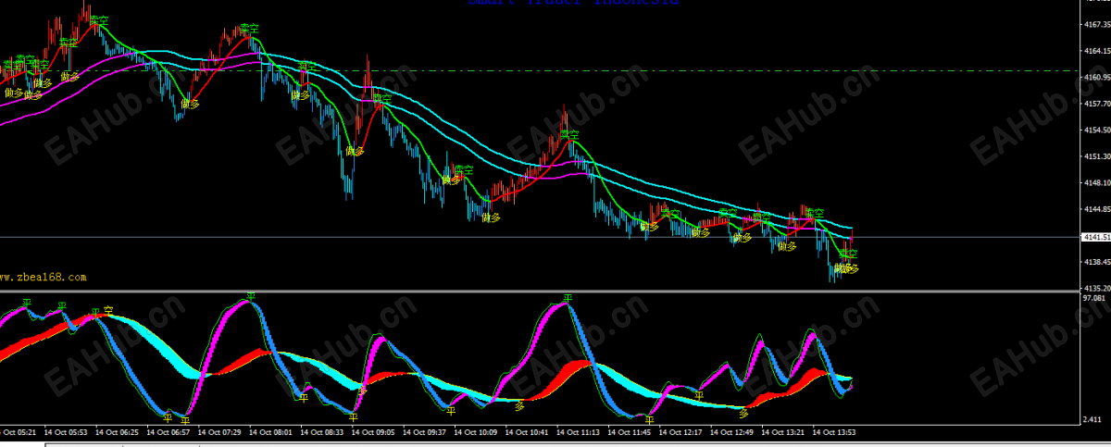The image size is (1111, 447).
Task: Click the 4151.30 price axis label
Action: (x=1095, y=156)
